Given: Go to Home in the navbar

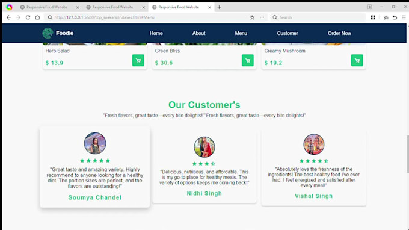Looking at the screenshot, I should point(156,33).
